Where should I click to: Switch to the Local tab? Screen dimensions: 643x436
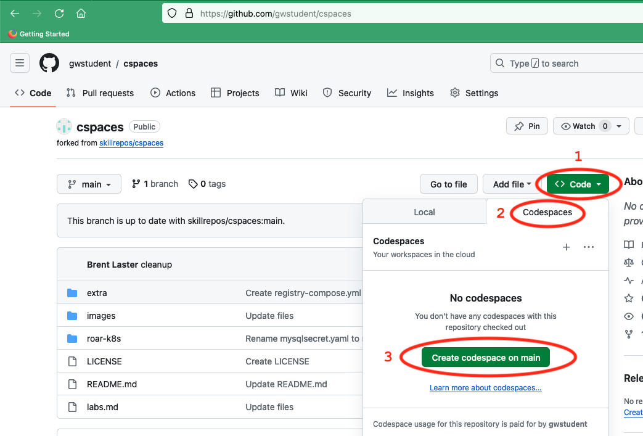[x=424, y=212]
